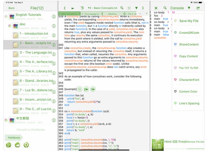
Task: Check the battery indicator in status bar
Action: coord(200,3)
